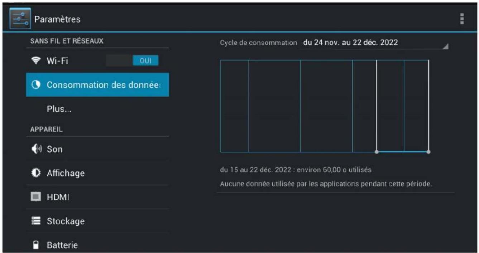This screenshot has height=253, width=479.
Task: Select the Wi-Fi settings entry
Action: (97, 61)
